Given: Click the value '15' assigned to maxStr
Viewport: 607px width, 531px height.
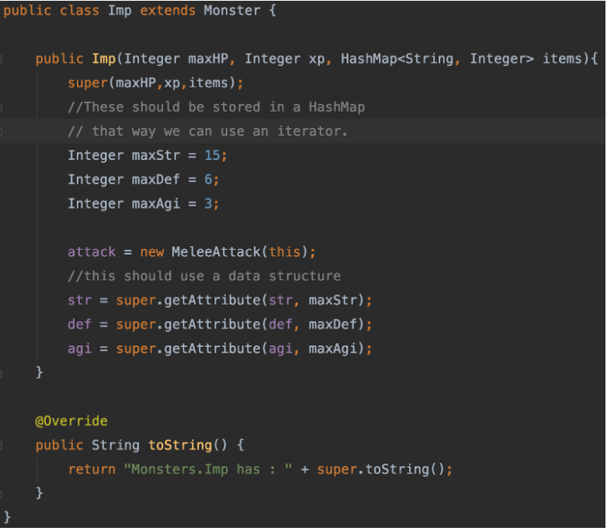Looking at the screenshot, I should click(x=212, y=156).
